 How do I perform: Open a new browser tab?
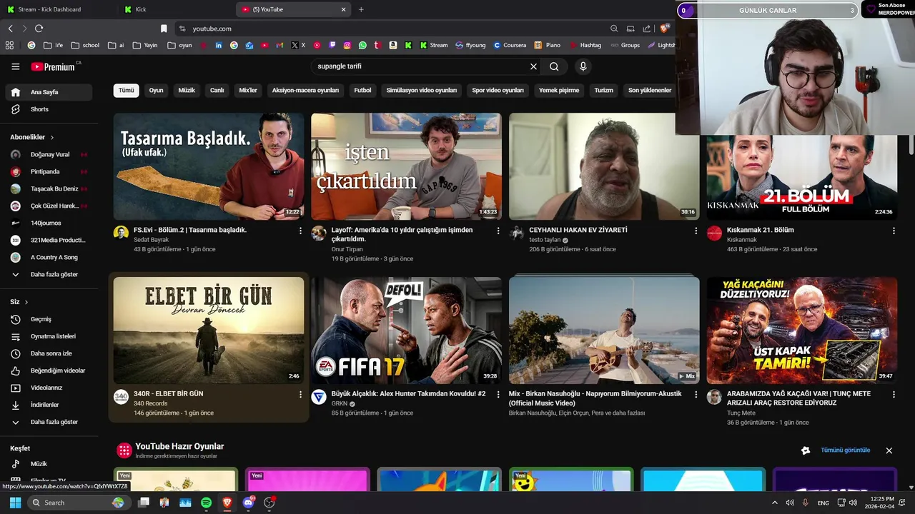[361, 9]
